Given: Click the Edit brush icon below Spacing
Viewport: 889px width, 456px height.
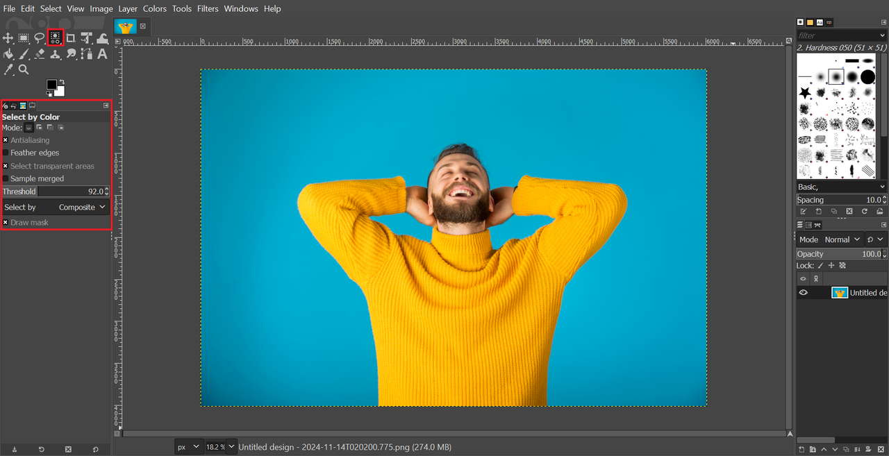Looking at the screenshot, I should tap(803, 211).
